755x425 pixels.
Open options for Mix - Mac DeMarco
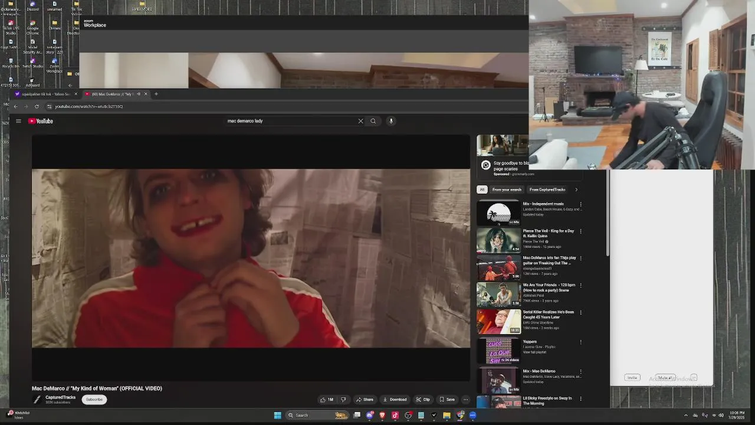[580, 371]
